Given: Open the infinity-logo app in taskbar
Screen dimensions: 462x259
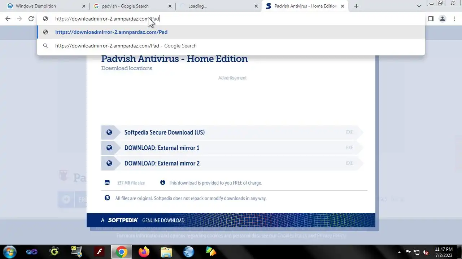Looking at the screenshot, I should pos(32,252).
